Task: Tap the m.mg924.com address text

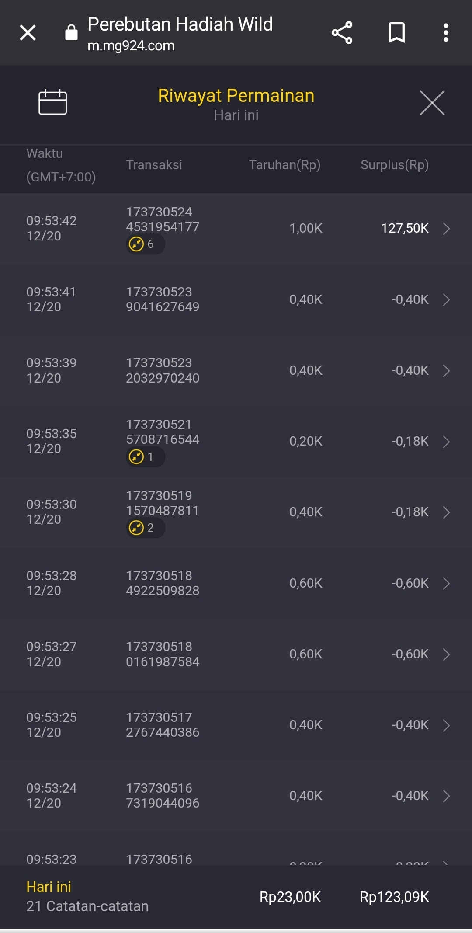Action: click(x=131, y=46)
